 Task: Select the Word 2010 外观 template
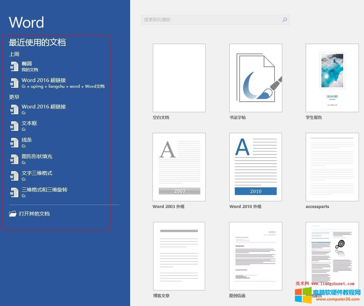[x=256, y=167]
